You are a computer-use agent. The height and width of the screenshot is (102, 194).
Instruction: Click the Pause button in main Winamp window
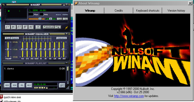point(19,27)
